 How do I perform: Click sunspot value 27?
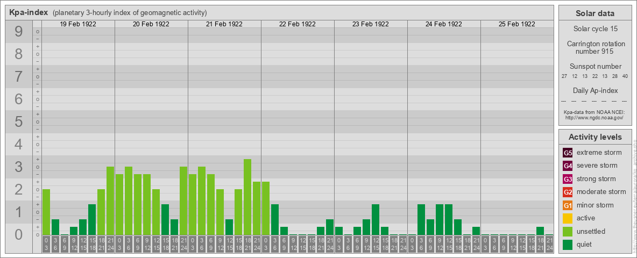(x=564, y=76)
